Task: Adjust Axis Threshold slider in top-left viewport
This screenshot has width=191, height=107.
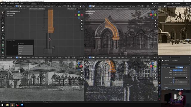Action: click(37, 9)
